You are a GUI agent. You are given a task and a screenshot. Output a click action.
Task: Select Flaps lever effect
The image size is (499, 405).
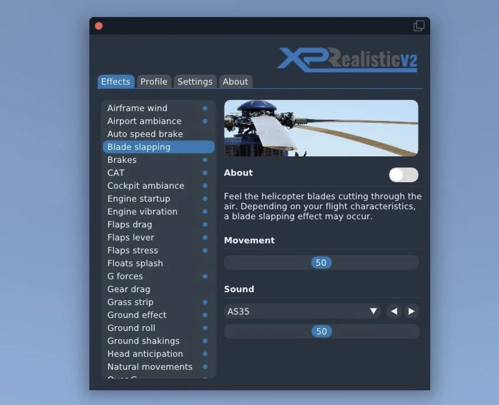[159, 237]
